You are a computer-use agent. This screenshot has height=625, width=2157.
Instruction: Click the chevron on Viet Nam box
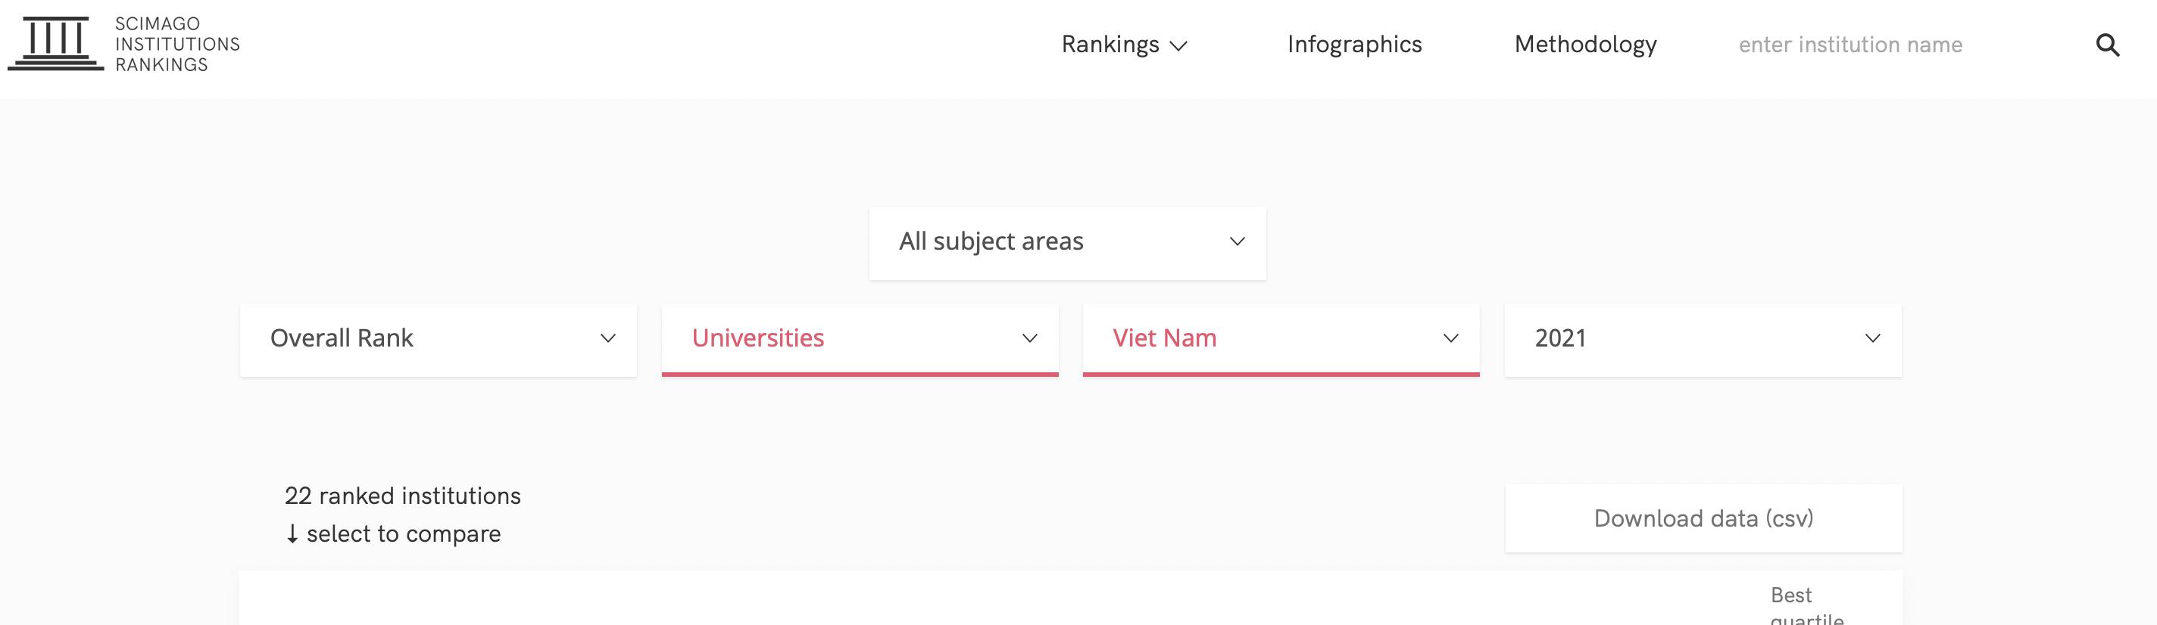(1451, 339)
